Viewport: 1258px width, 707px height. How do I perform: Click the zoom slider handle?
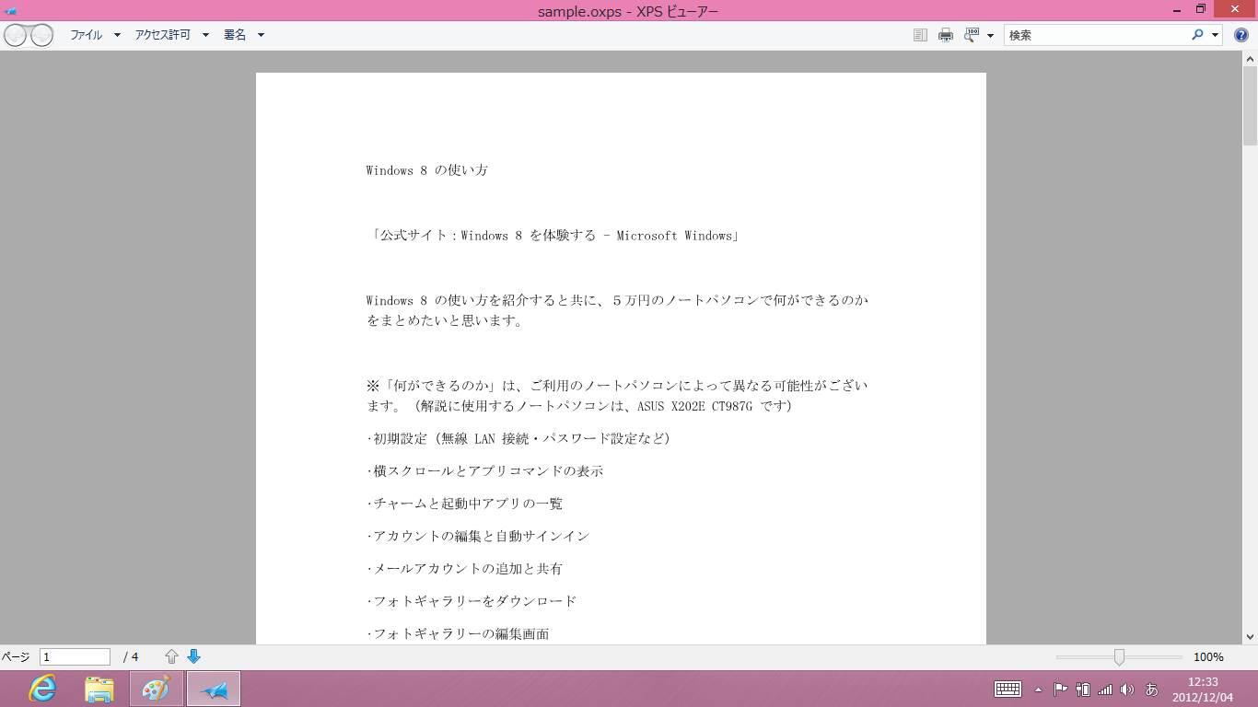(1119, 656)
